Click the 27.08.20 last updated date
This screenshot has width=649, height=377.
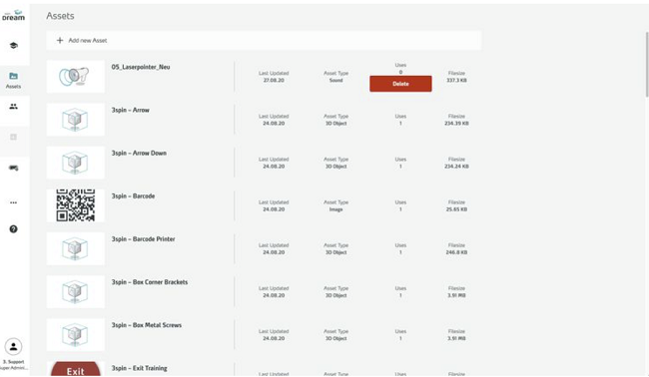pyautogui.click(x=274, y=80)
